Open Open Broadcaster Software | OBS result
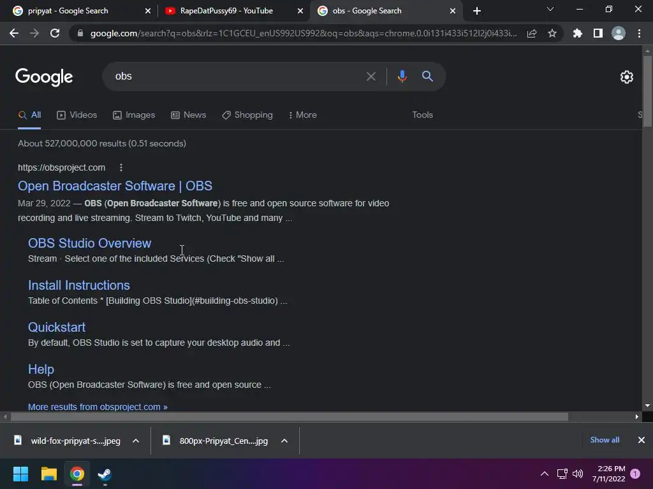Viewport: 653px width, 489px height. pyautogui.click(x=115, y=186)
